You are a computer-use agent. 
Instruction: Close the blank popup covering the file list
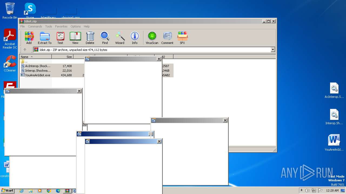pos(159,59)
